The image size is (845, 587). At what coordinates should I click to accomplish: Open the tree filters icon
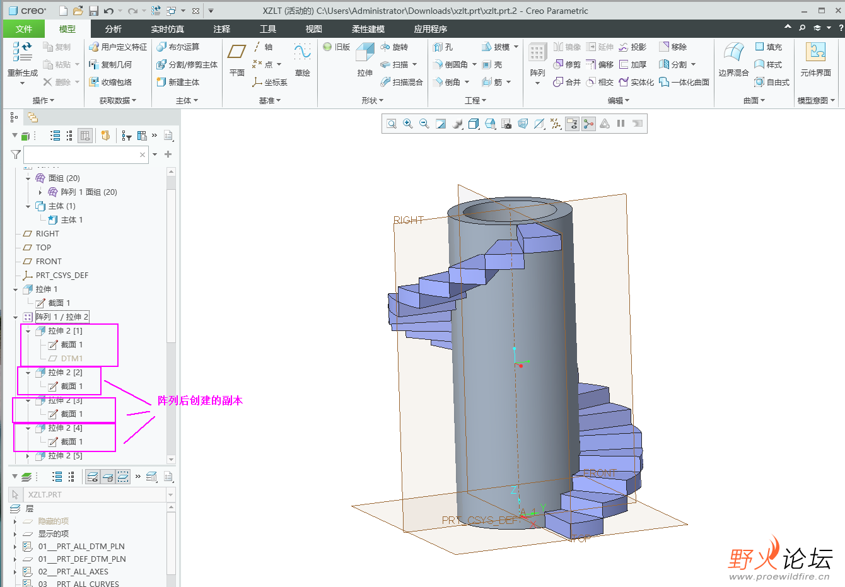click(x=127, y=136)
